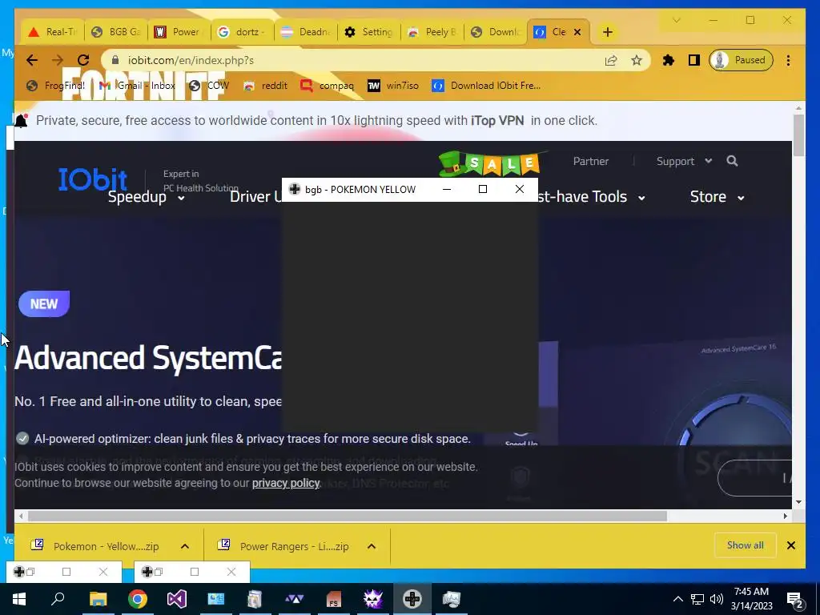Open Chrome three-dot menu
Viewport: 820px width, 615px height.
pyautogui.click(x=788, y=60)
